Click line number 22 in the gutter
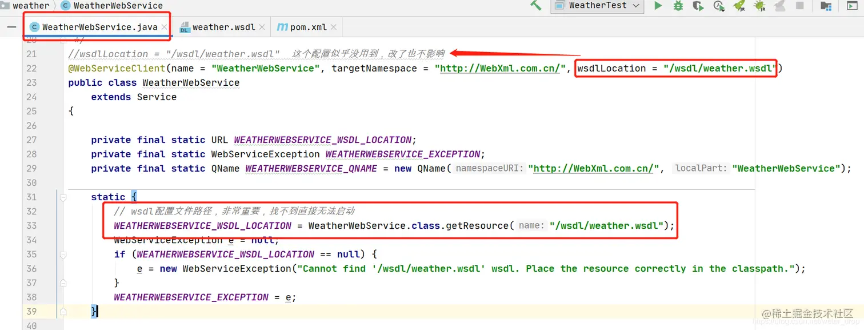Screen dimensions: 864x330 (x=31, y=68)
